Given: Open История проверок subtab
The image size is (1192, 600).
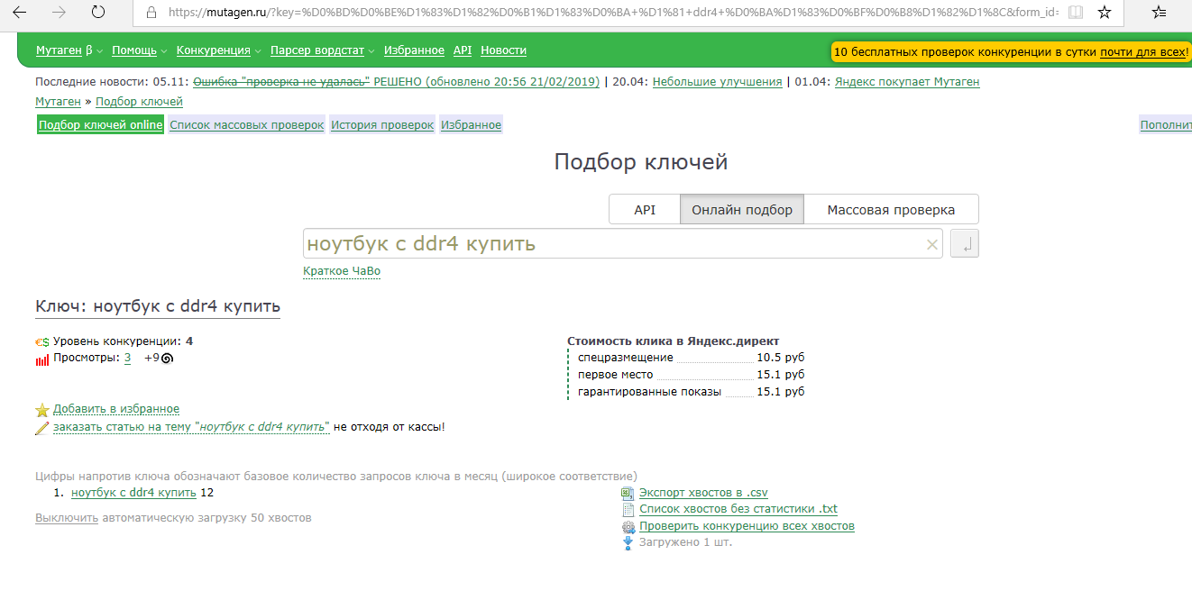Looking at the screenshot, I should [382, 125].
